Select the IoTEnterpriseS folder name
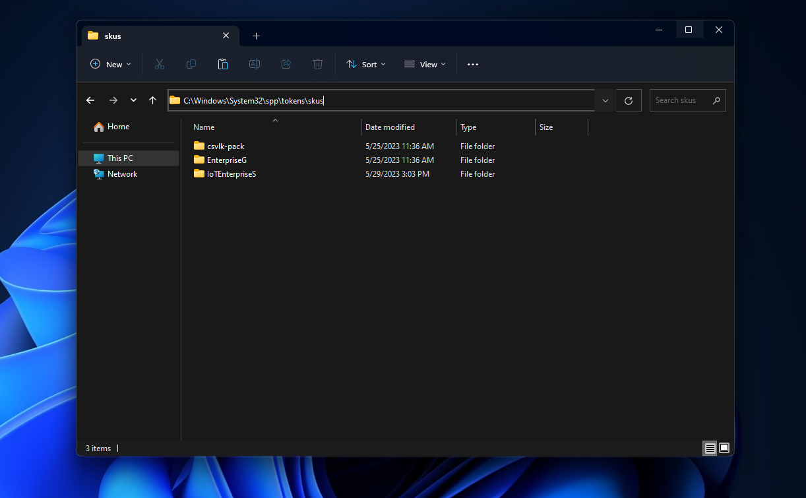The image size is (806, 498). click(x=232, y=174)
